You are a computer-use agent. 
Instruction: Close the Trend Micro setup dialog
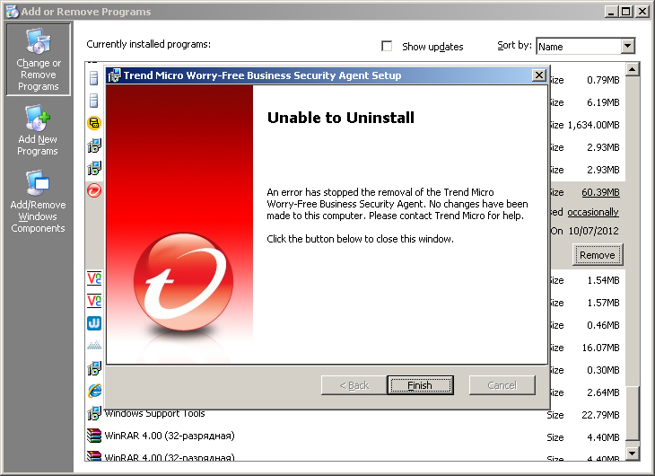click(539, 75)
